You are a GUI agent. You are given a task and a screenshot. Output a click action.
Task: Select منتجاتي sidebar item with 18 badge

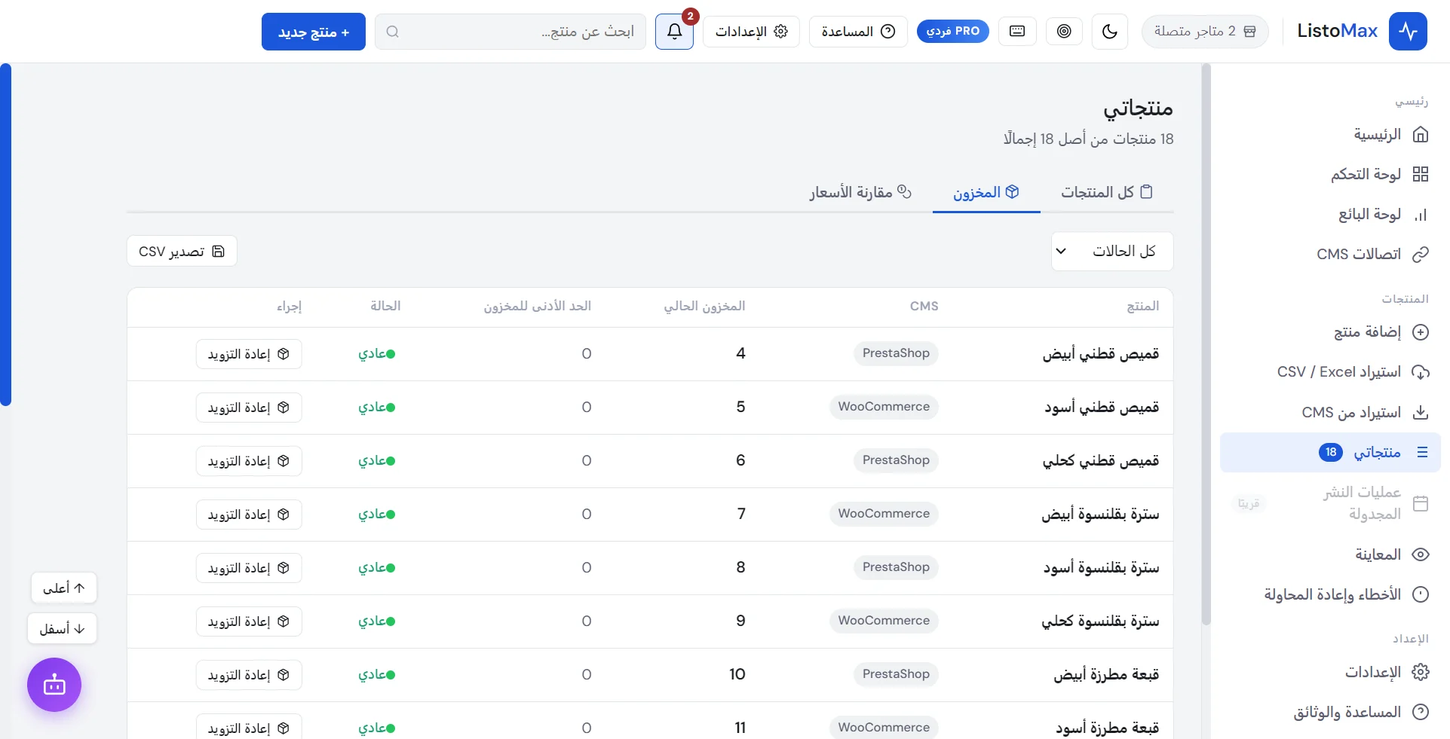[x=1331, y=453]
